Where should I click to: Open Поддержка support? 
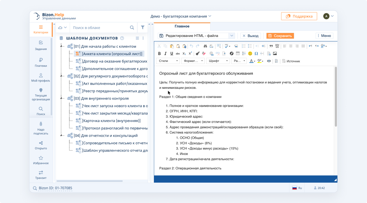(x=299, y=16)
